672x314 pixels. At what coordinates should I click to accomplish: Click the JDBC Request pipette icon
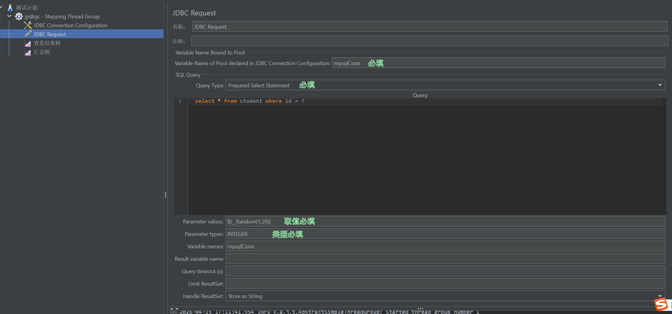pos(28,34)
